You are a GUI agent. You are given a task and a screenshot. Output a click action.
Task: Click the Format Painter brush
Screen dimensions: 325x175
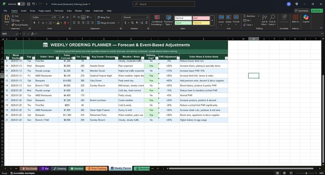pos(13,25)
